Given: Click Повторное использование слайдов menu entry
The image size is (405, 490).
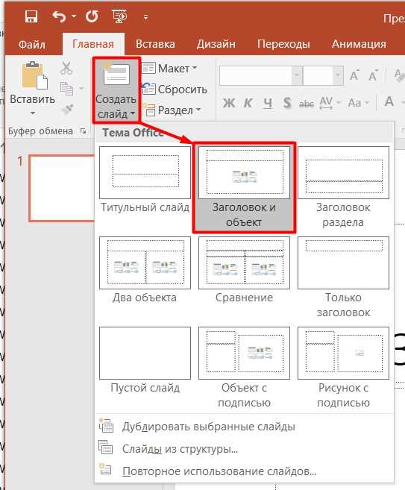Looking at the screenshot, I should pyautogui.click(x=244, y=471).
